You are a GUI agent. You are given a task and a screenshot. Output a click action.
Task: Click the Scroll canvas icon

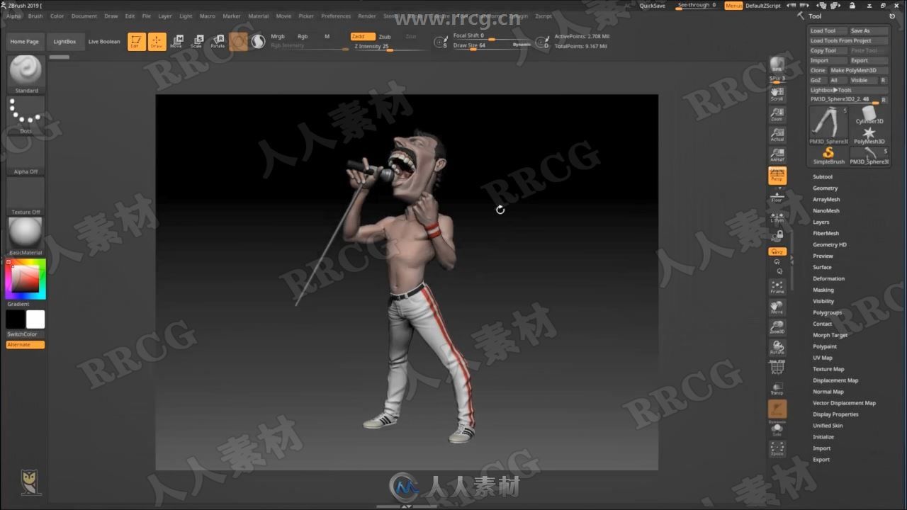tap(777, 93)
